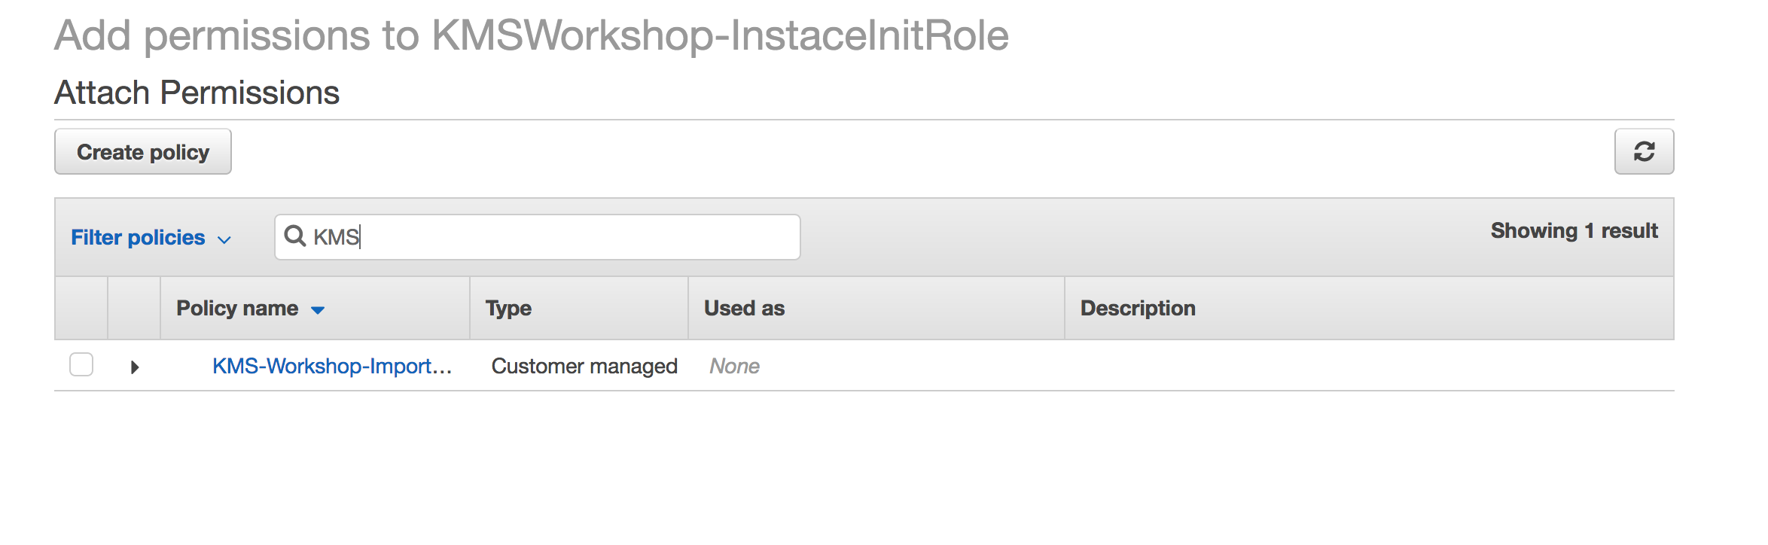Click the magnifier icon in search box
The image size is (1768, 545).
pyautogui.click(x=294, y=236)
